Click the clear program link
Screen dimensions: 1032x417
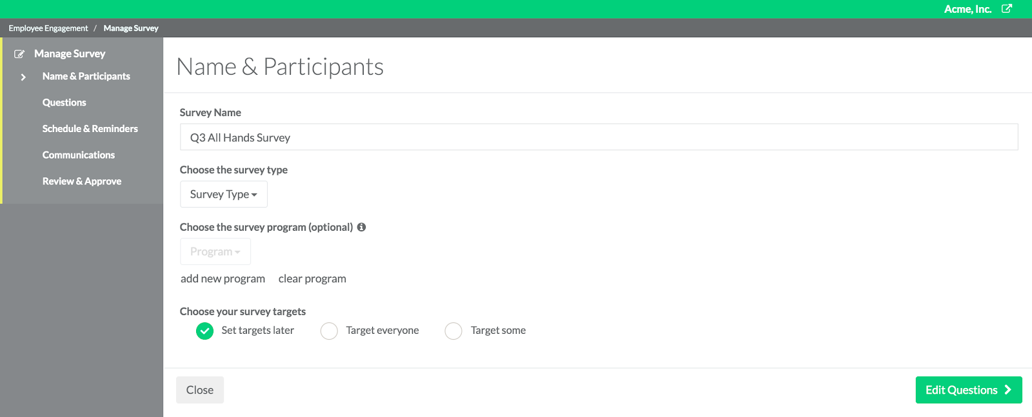coord(312,278)
